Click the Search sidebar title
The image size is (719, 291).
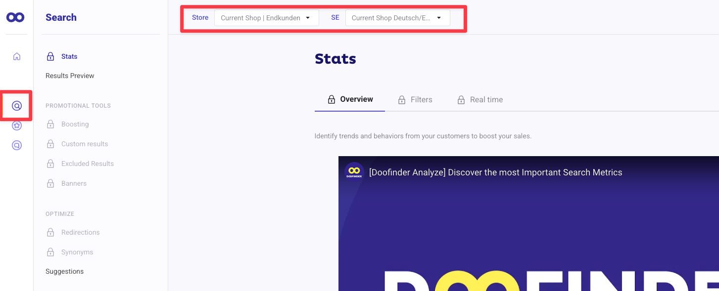coord(61,17)
